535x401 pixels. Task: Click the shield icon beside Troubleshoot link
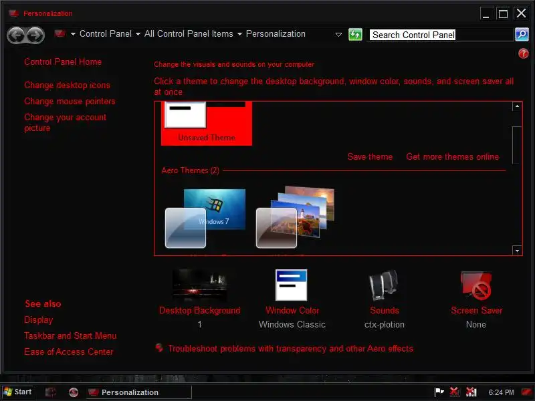159,348
